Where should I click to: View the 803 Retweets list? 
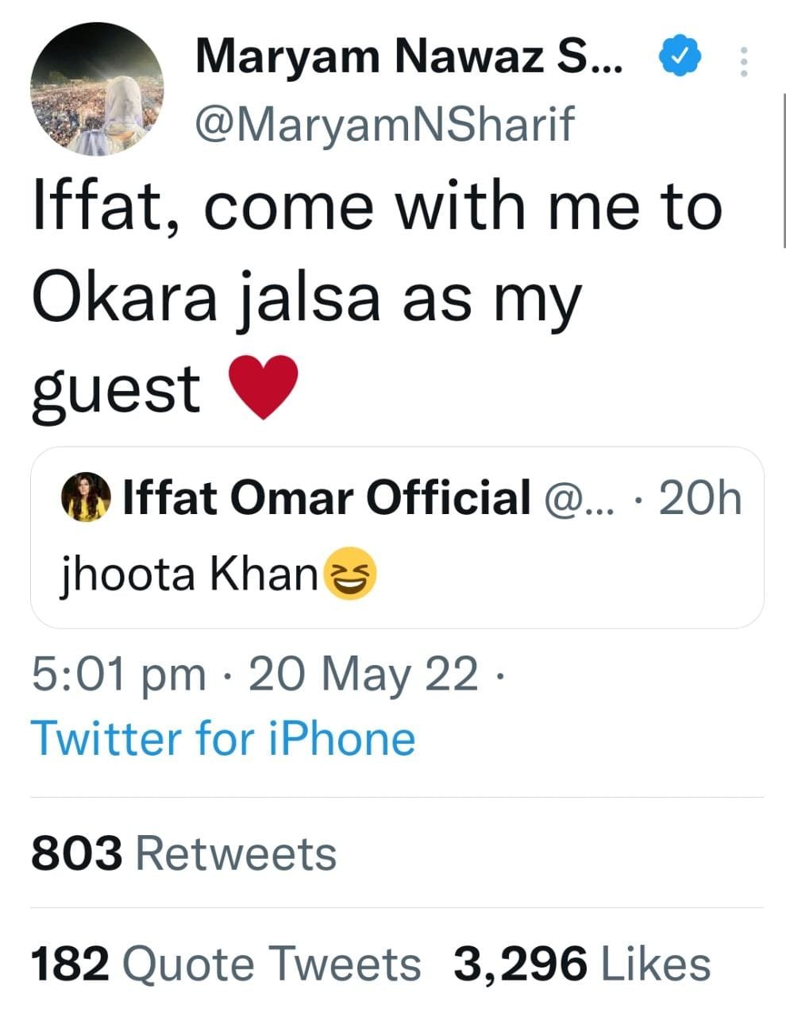[x=183, y=853]
